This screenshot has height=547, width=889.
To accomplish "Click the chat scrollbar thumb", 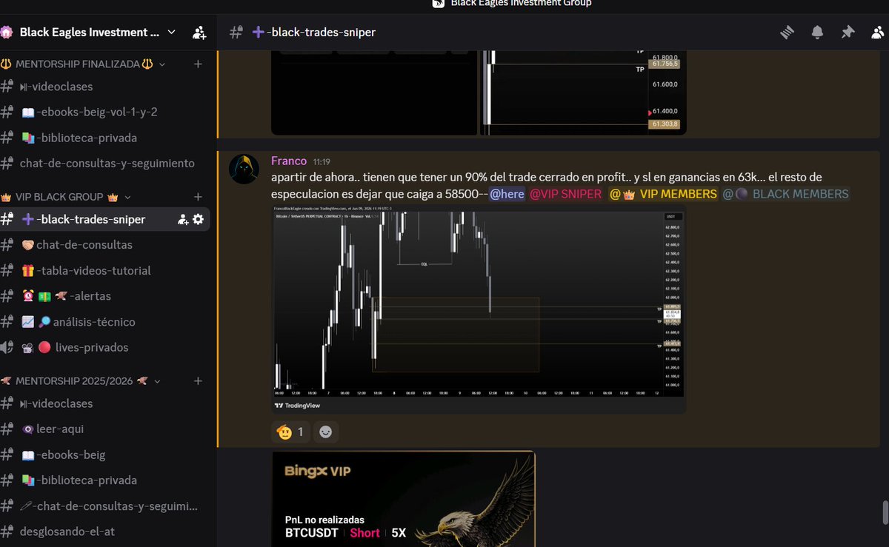I will (884, 513).
